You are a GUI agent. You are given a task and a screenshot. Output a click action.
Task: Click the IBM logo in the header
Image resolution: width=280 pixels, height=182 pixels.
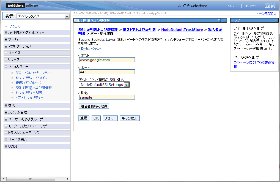point(271,6)
